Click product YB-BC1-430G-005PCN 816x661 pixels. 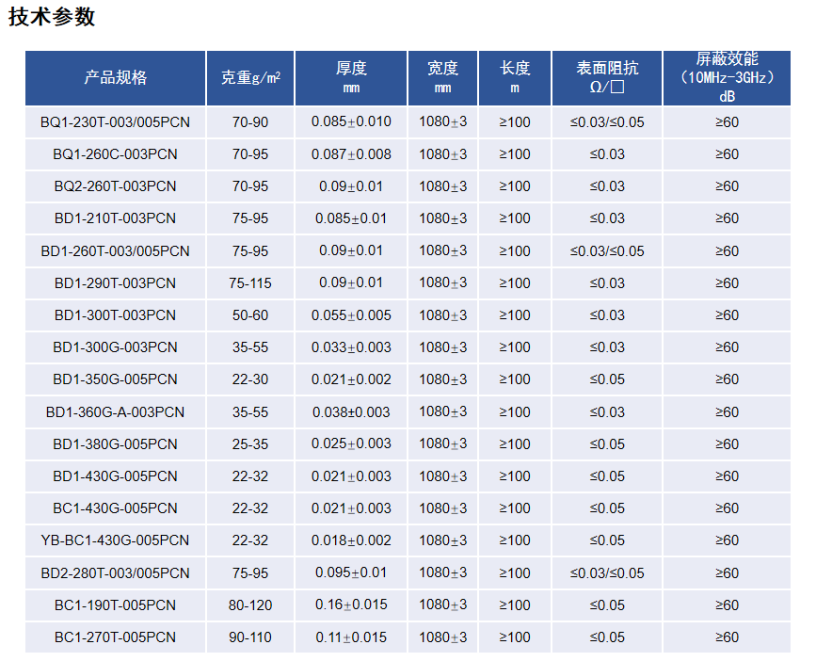click(115, 540)
